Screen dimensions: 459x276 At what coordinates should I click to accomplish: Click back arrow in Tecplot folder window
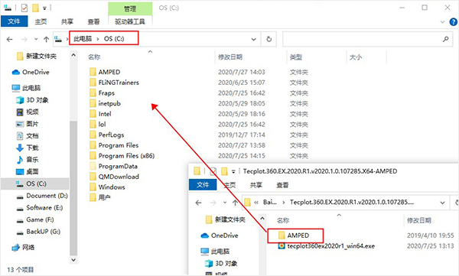(x=198, y=203)
